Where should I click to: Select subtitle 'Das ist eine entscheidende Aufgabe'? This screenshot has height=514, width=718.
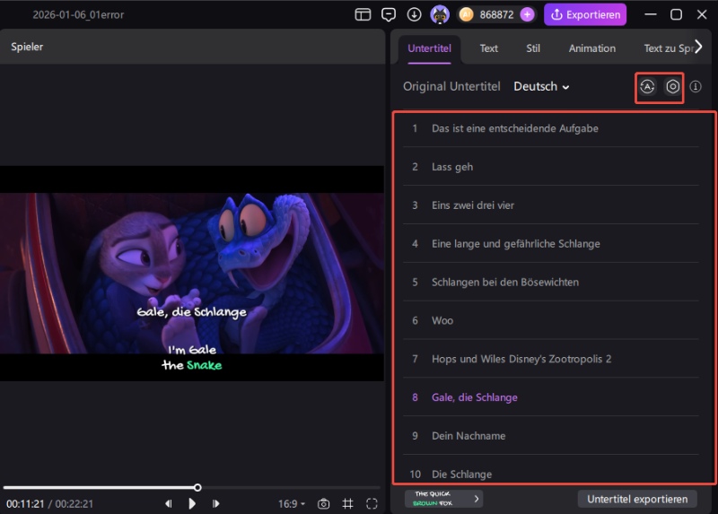[x=551, y=128]
